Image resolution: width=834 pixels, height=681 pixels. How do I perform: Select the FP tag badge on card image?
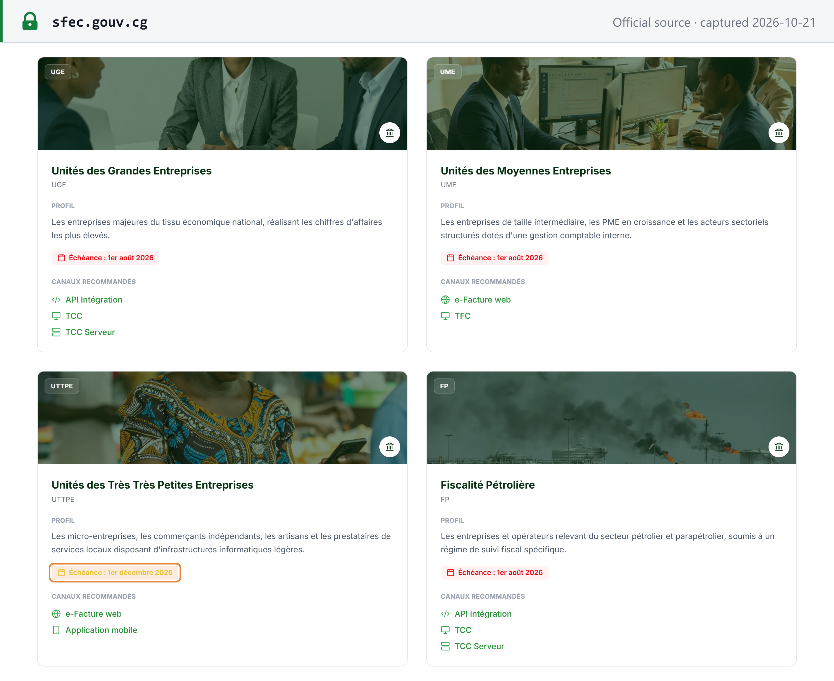click(x=444, y=386)
